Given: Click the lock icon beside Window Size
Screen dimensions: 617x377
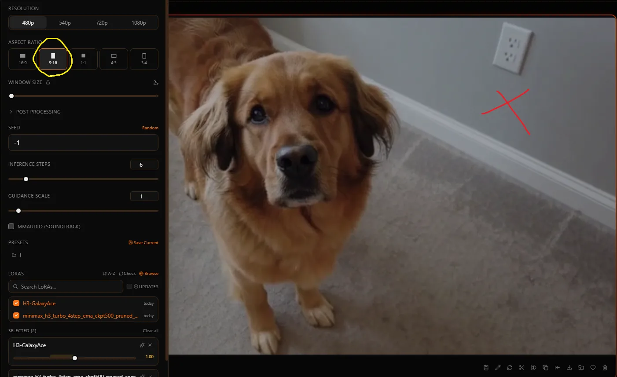Looking at the screenshot, I should [x=48, y=82].
